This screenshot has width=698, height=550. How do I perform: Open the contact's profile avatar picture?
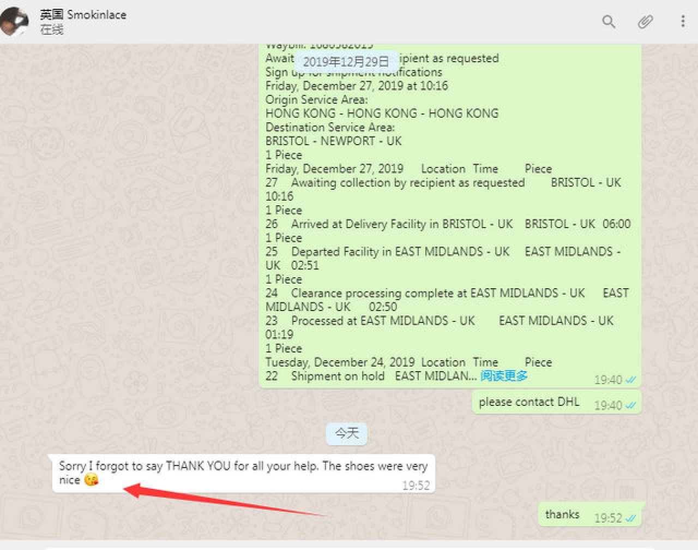(15, 21)
